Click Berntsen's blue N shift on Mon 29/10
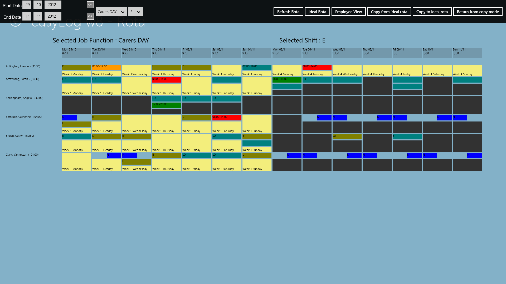The image size is (506, 284). (x=69, y=118)
